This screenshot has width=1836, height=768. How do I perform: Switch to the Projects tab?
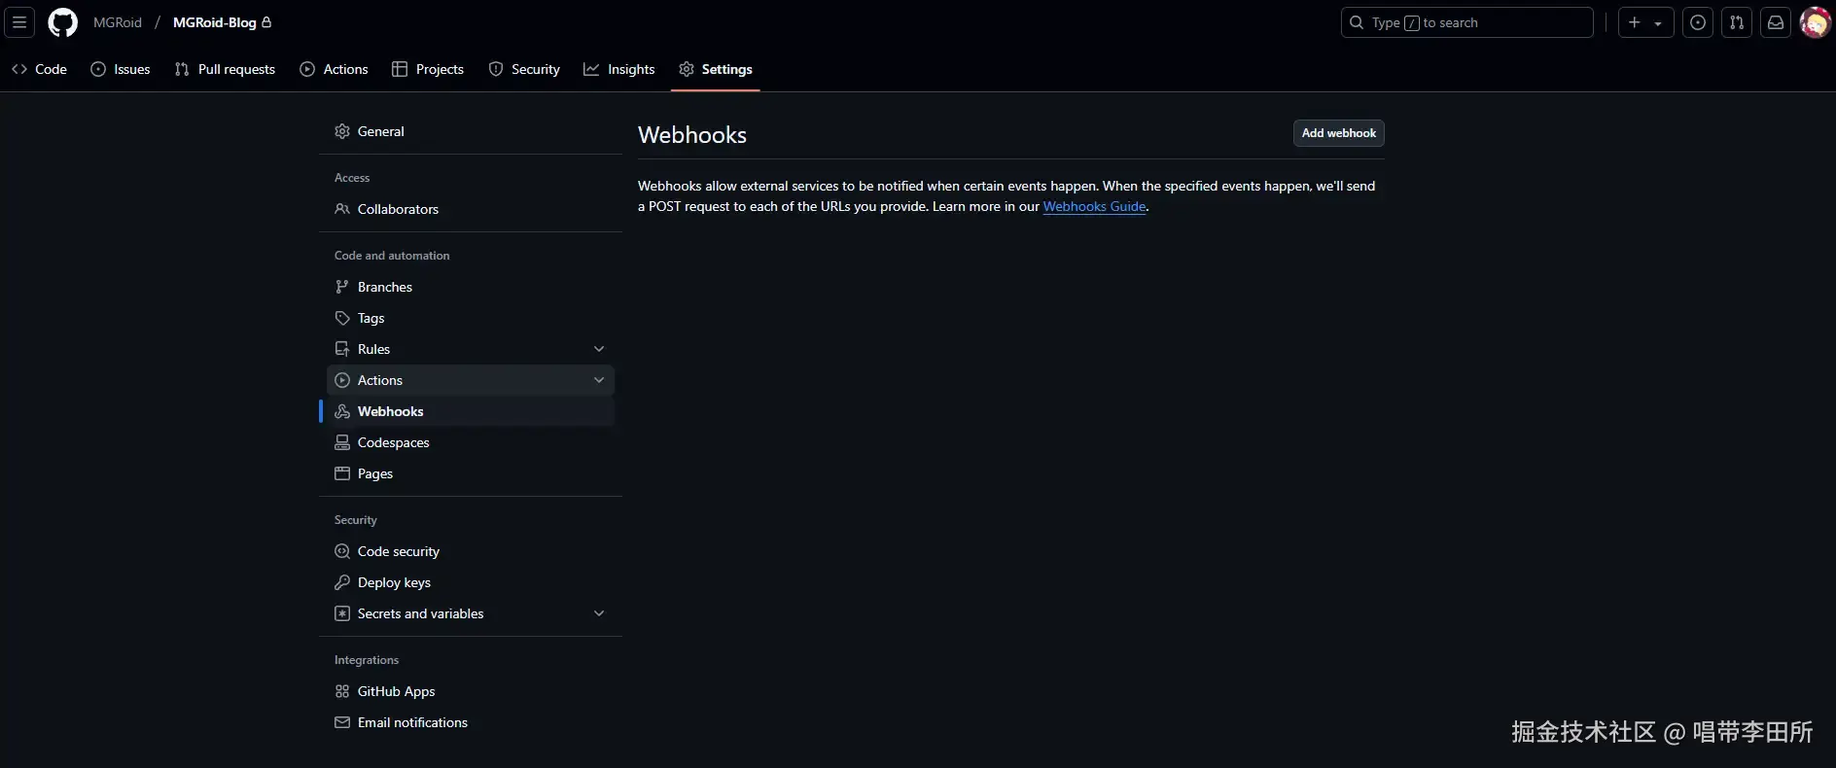click(x=428, y=69)
